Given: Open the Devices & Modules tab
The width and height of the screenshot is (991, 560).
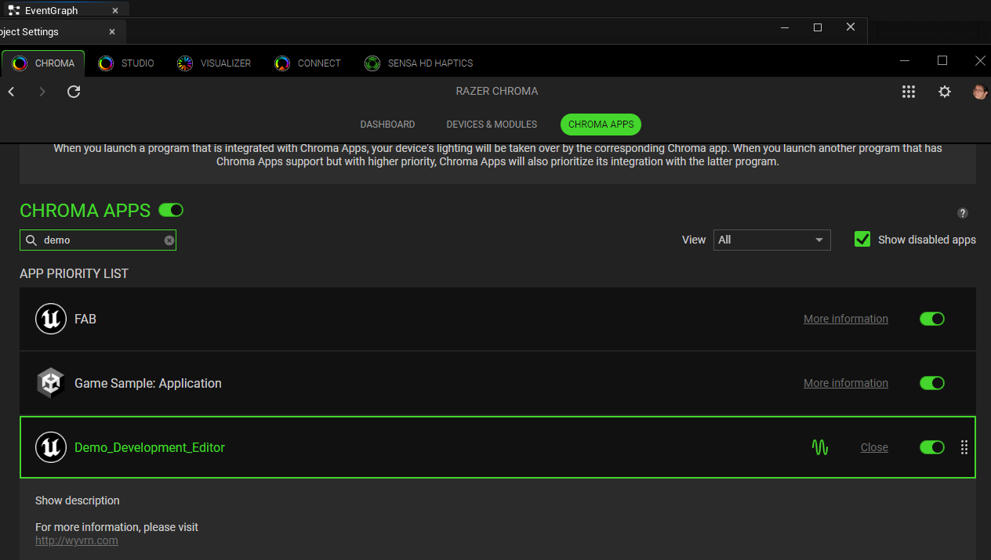Looking at the screenshot, I should (492, 125).
